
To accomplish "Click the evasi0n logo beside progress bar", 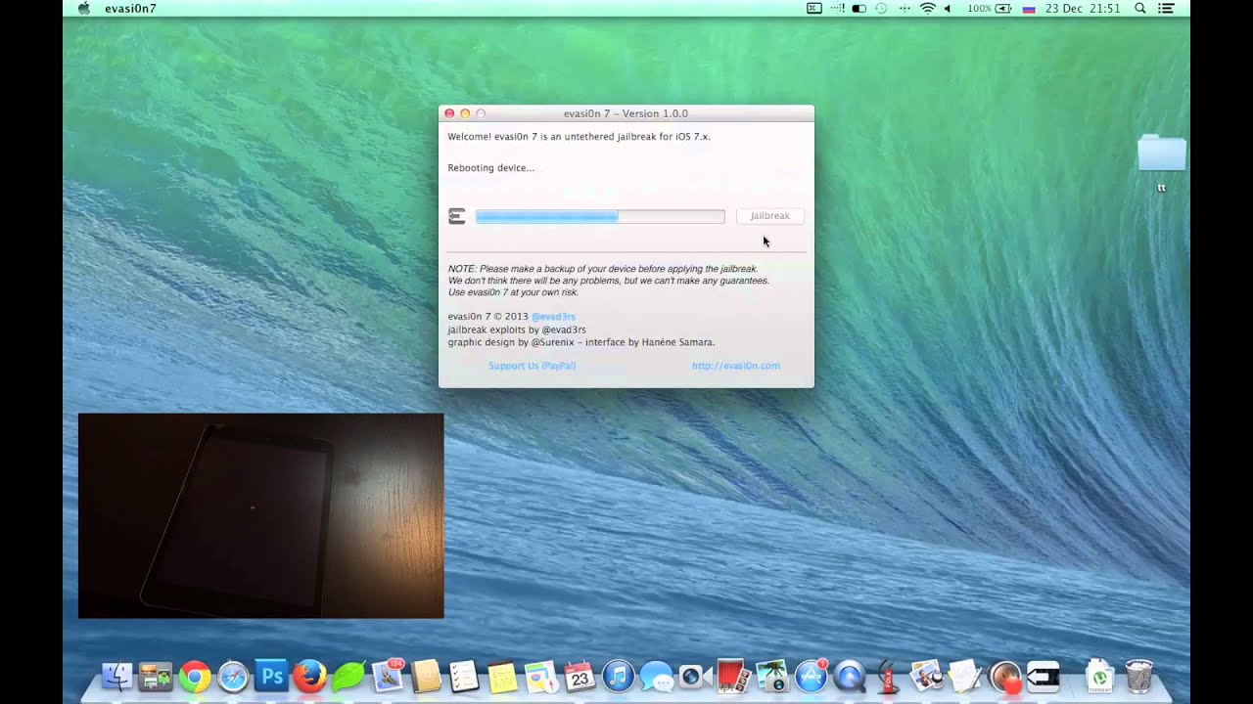I will 456,216.
